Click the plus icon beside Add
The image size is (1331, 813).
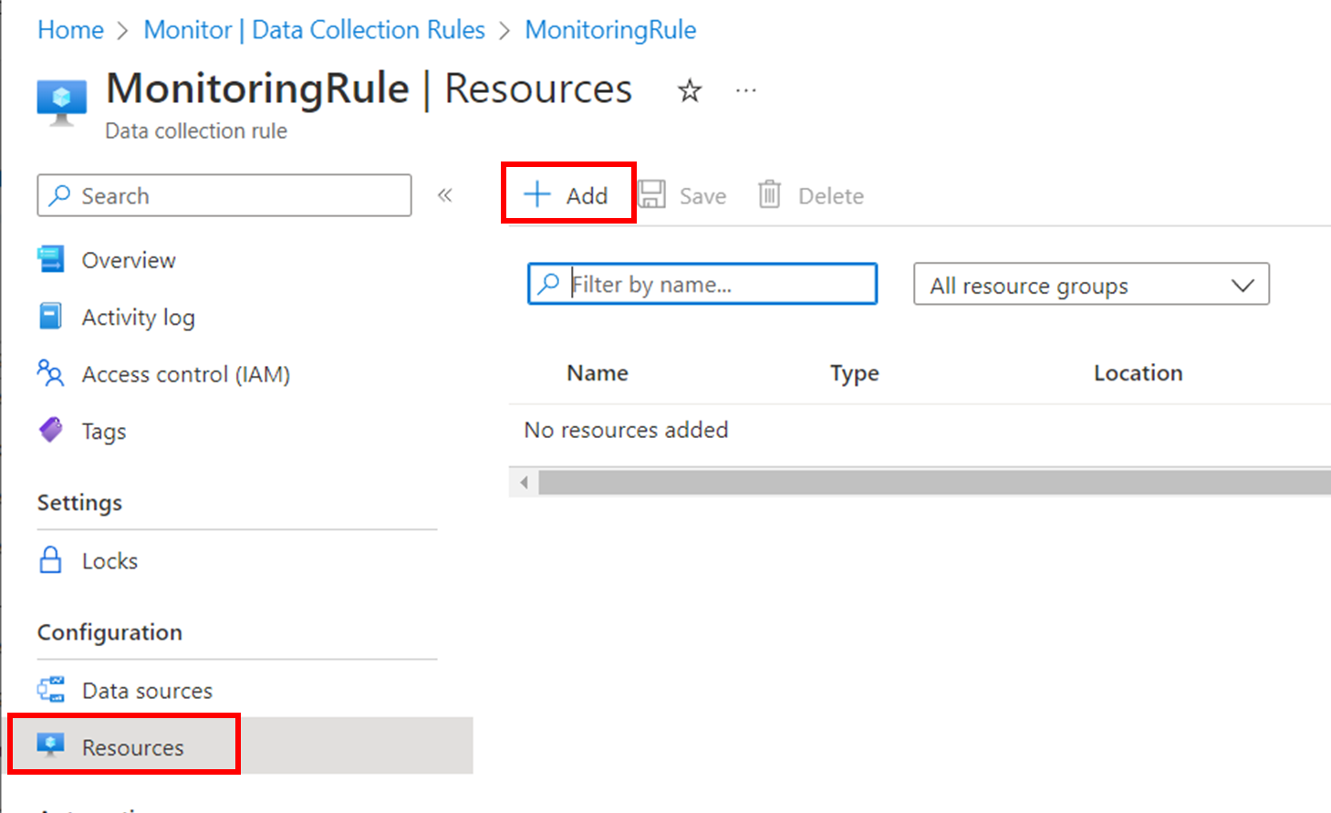[x=537, y=194]
